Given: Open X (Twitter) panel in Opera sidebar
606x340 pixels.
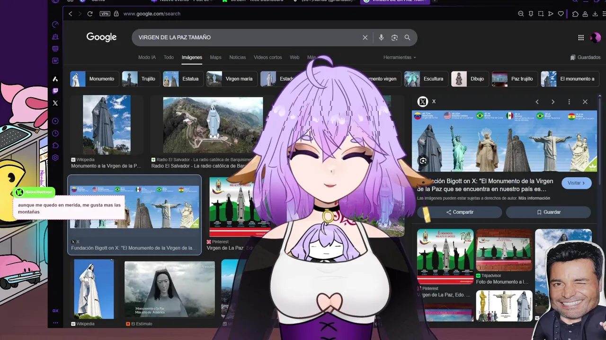Looking at the screenshot, I should 55,103.
